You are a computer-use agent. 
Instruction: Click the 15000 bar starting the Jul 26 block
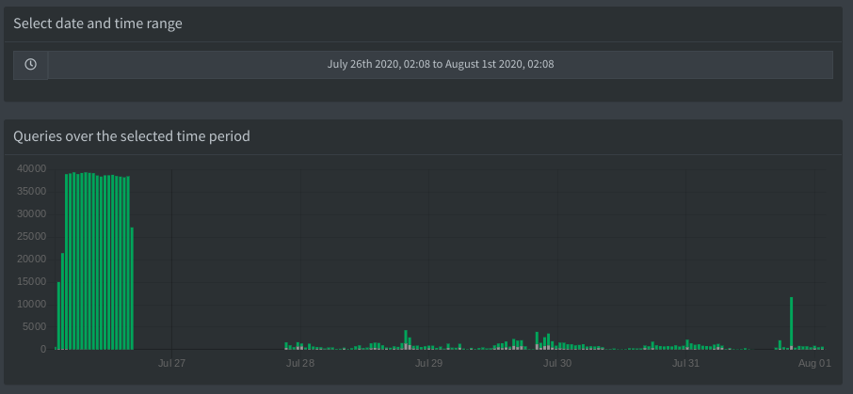[58, 315]
